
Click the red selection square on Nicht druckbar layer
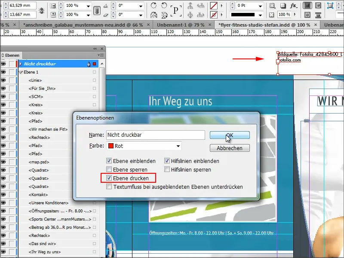[94, 64]
